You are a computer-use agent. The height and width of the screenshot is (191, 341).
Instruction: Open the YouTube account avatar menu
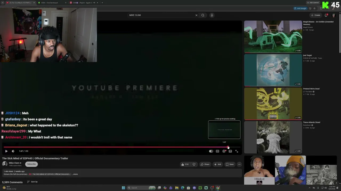(334, 15)
